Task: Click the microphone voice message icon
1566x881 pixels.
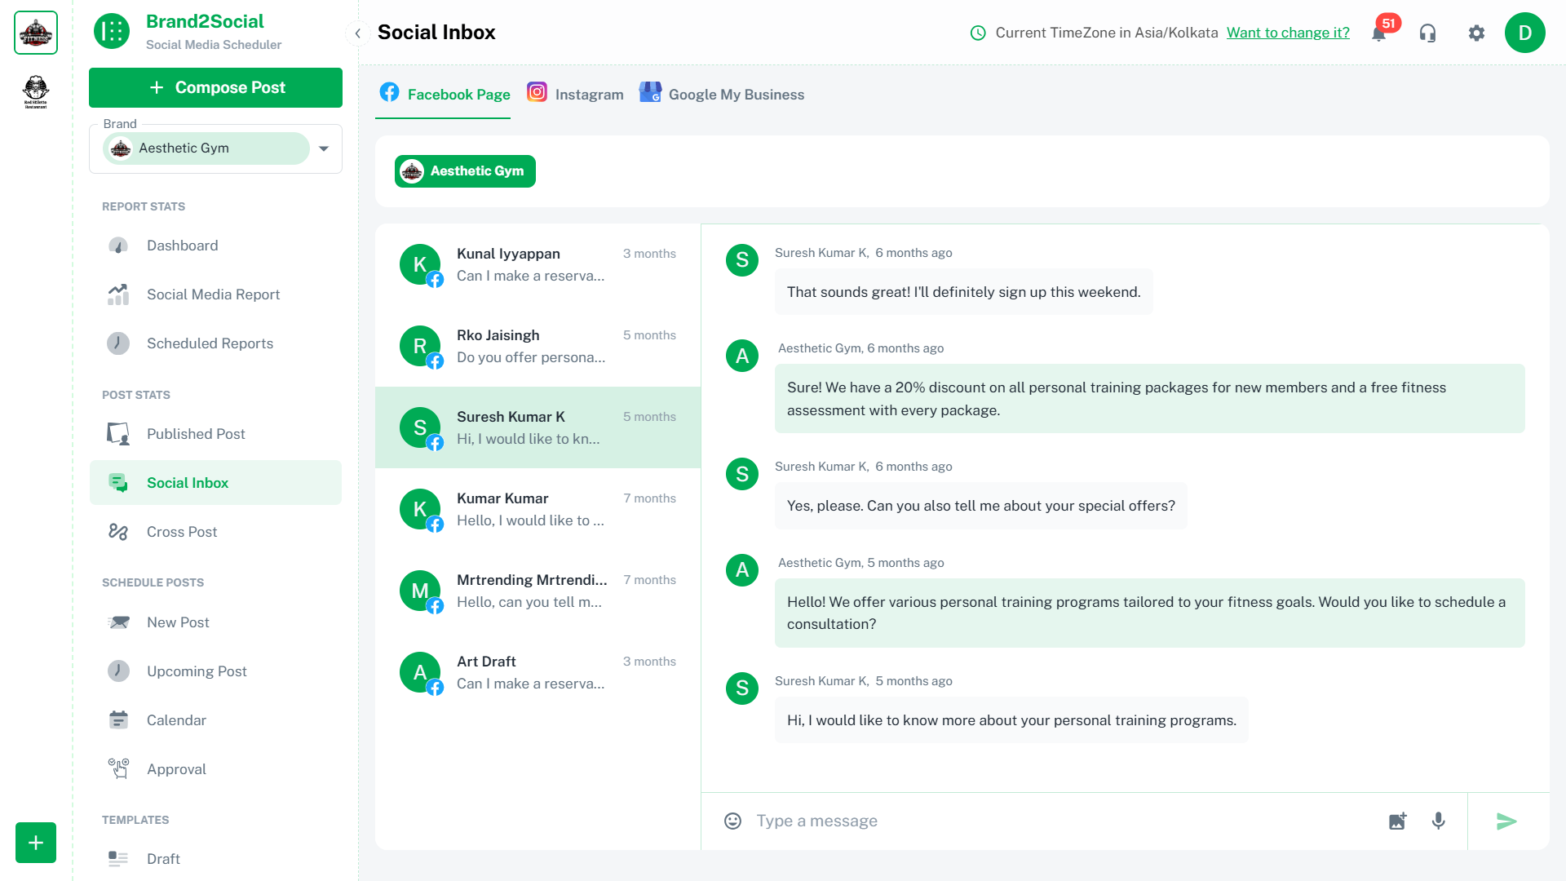Action: pyautogui.click(x=1438, y=821)
